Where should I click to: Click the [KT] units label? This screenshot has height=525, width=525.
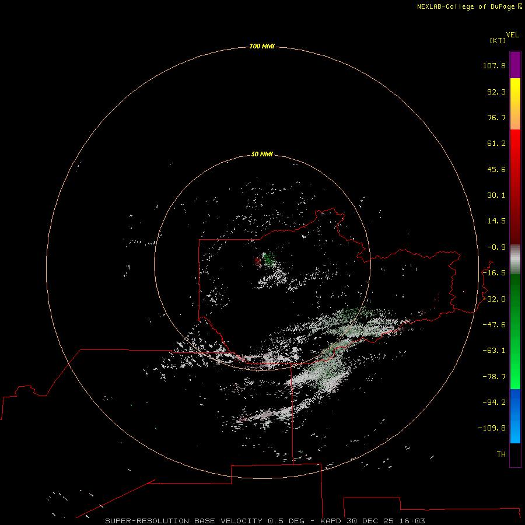[498, 40]
